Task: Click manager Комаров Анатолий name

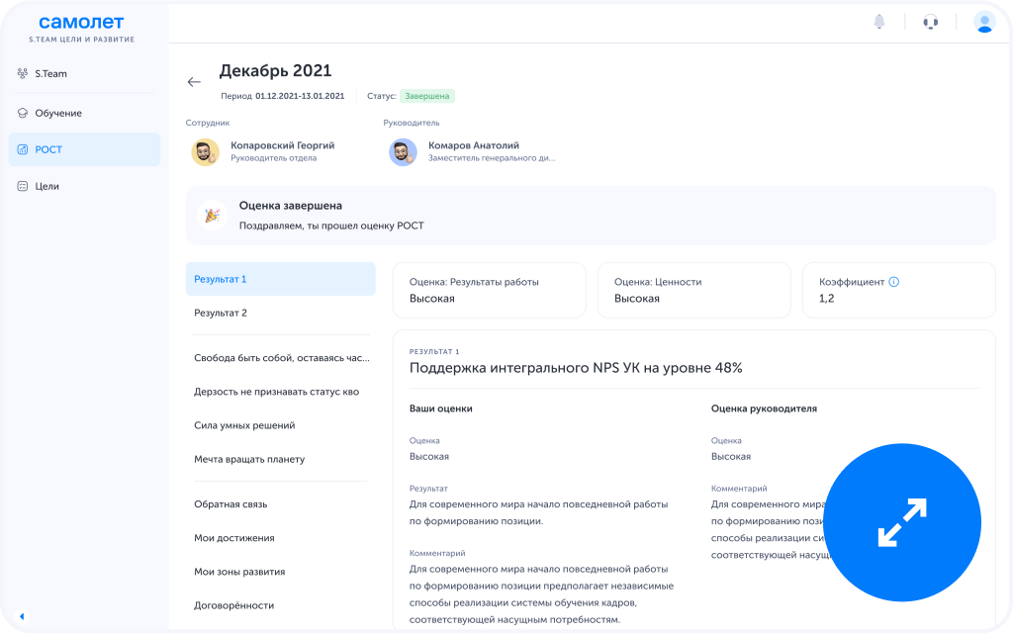Action: point(473,145)
